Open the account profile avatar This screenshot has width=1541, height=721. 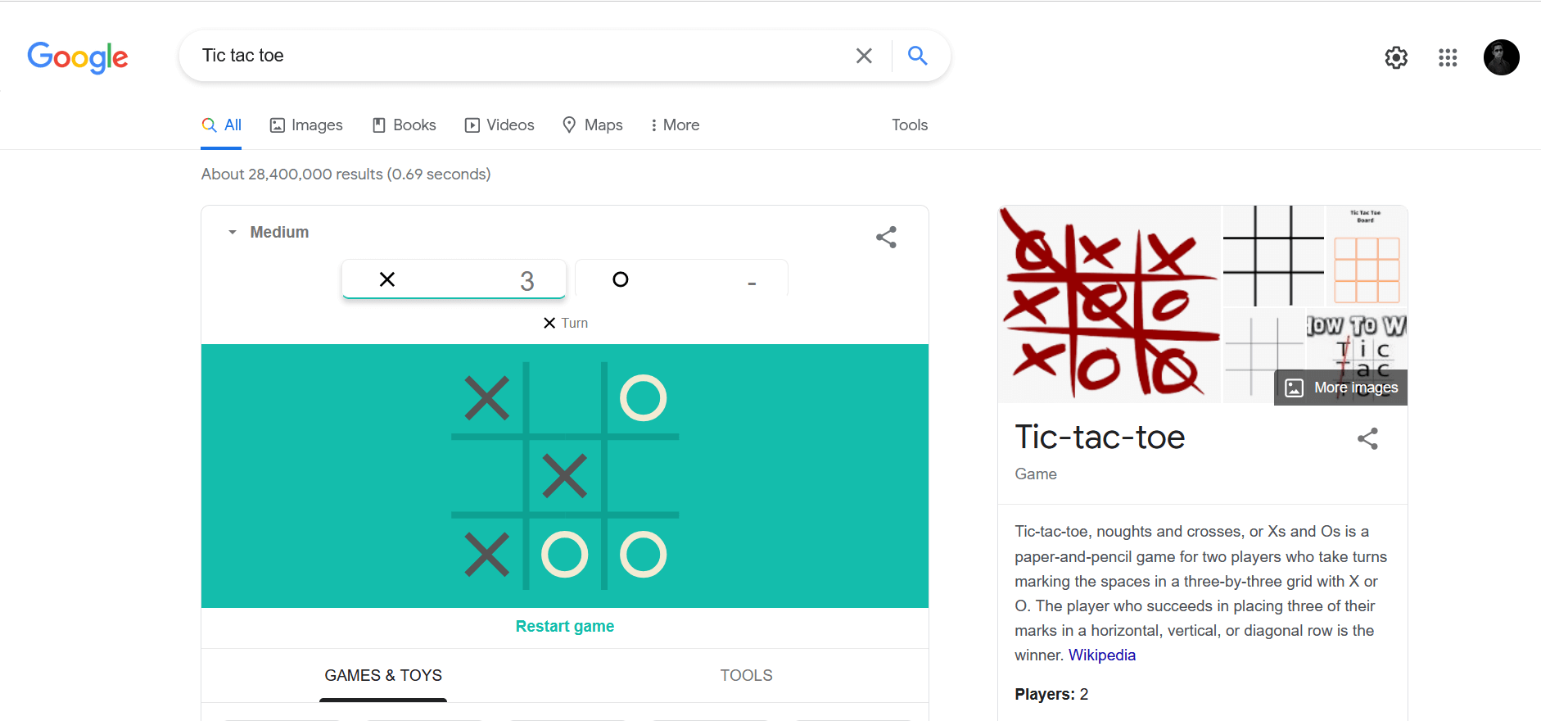(x=1501, y=57)
